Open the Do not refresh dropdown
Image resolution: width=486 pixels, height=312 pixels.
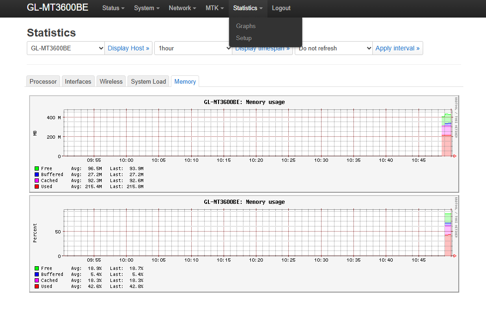[x=334, y=48]
